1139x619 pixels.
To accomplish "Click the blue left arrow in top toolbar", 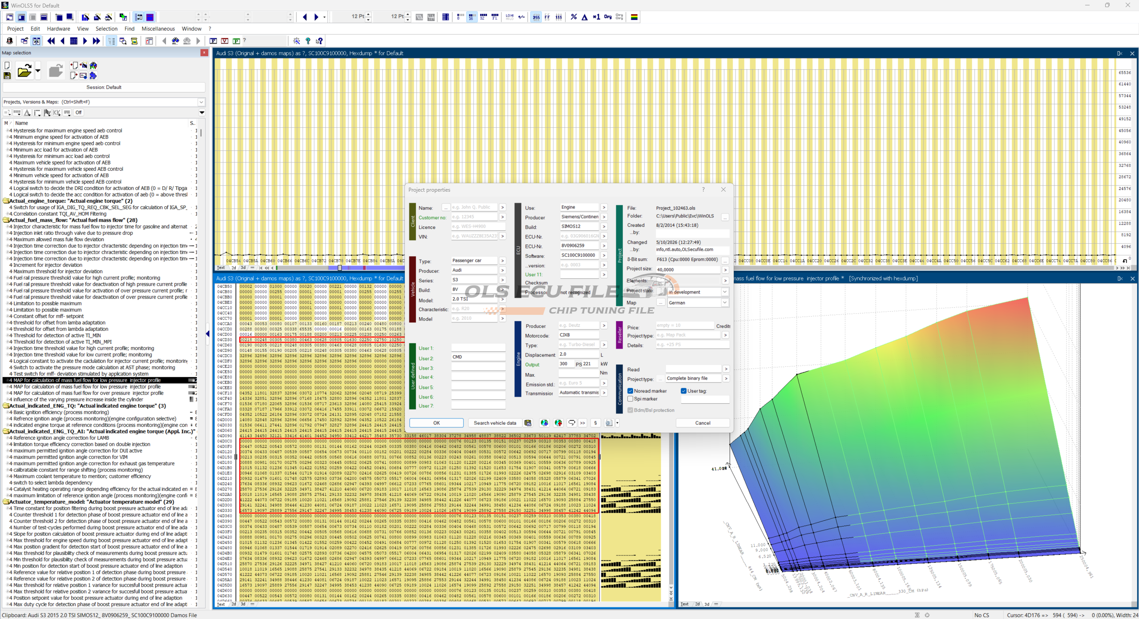I will coord(305,17).
